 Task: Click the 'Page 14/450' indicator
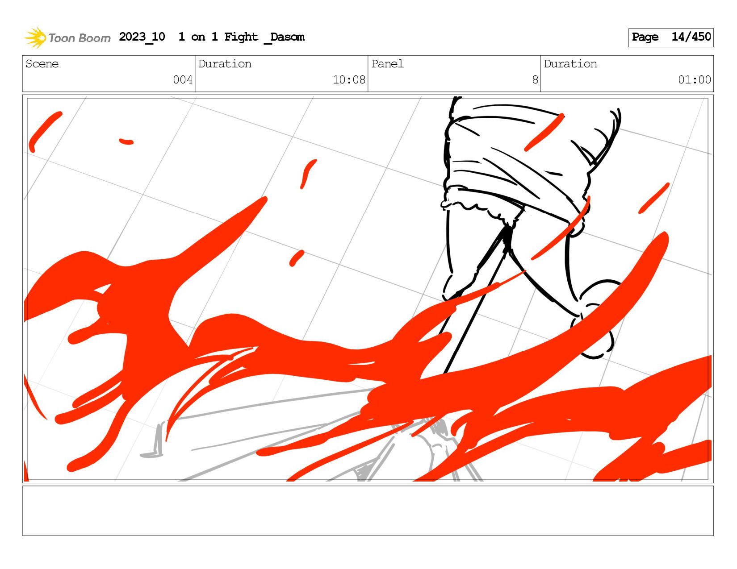click(x=670, y=37)
